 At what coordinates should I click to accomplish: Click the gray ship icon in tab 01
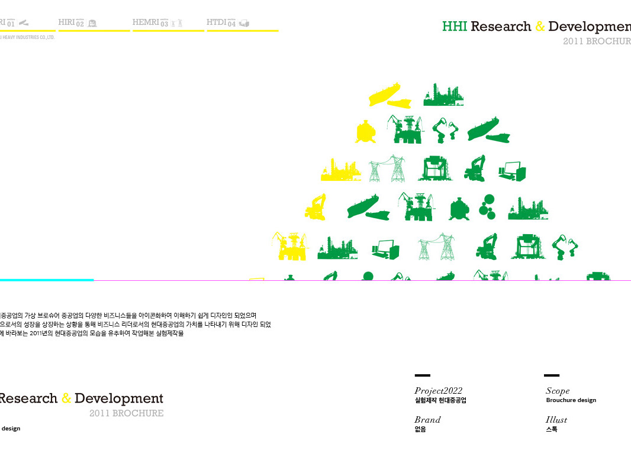click(x=24, y=23)
